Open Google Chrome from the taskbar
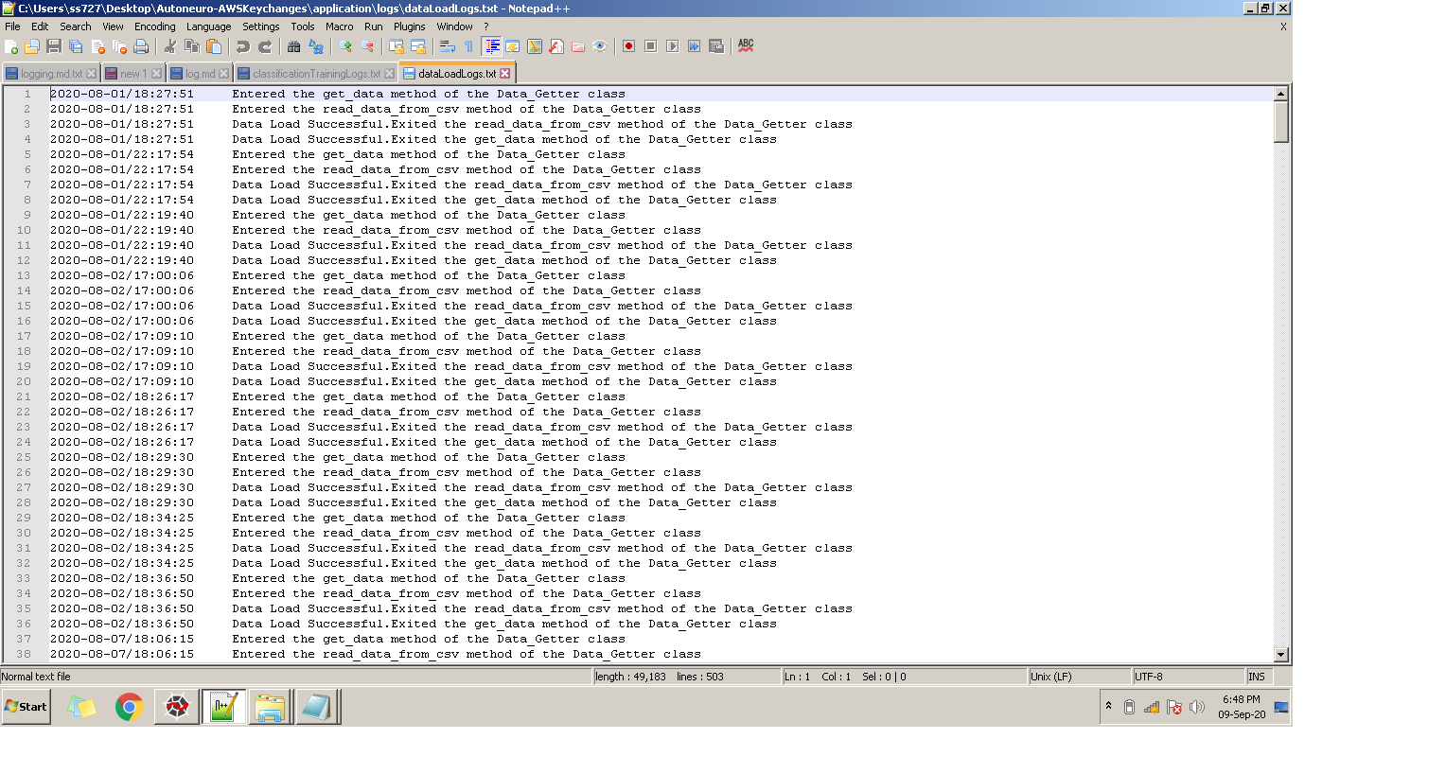 129,707
